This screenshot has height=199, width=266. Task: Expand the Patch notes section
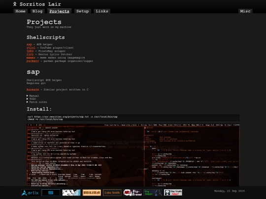tap(36, 102)
